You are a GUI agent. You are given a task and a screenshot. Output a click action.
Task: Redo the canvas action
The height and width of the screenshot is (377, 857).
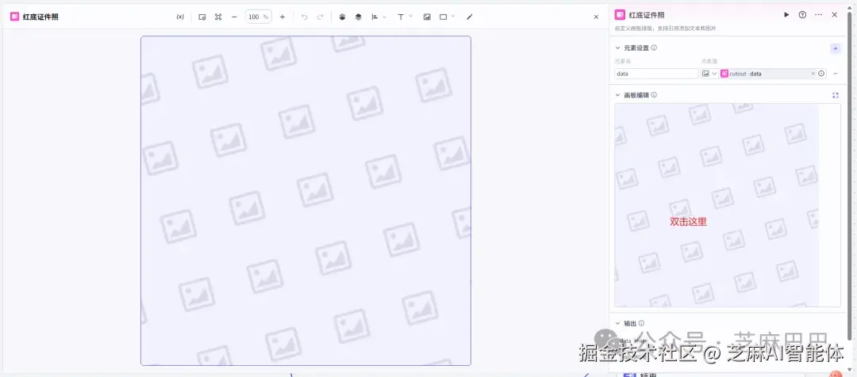click(321, 17)
